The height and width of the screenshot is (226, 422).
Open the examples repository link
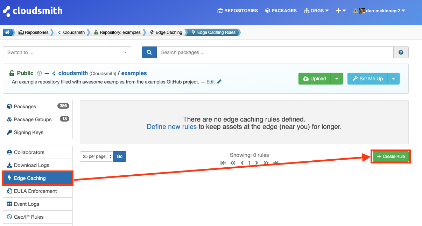point(134,73)
